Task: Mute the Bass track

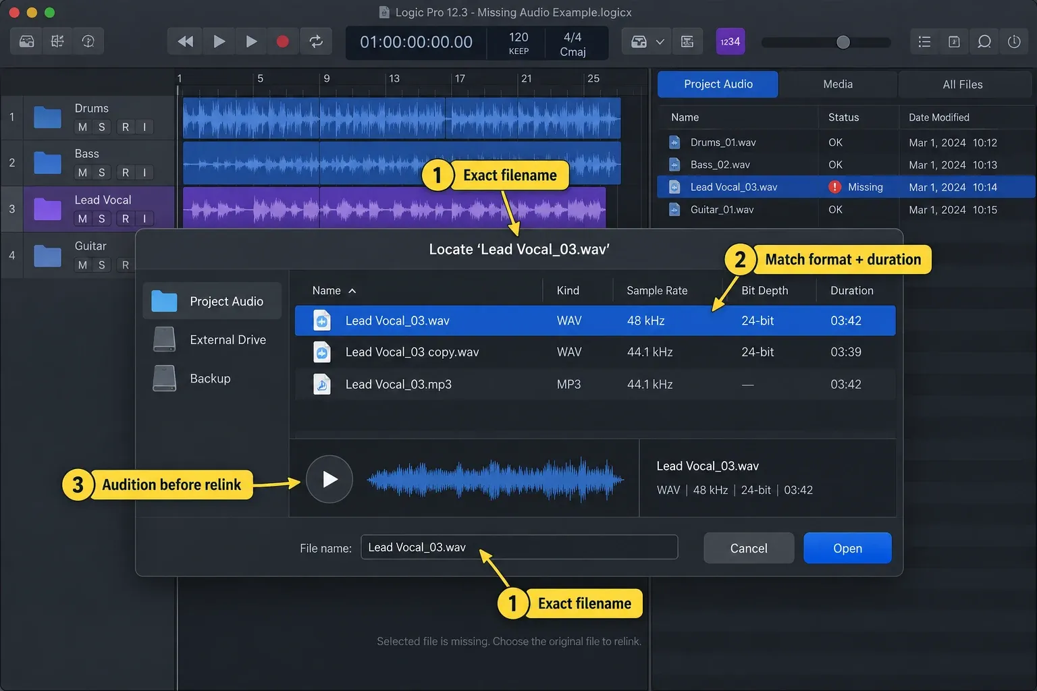Action: click(x=82, y=173)
